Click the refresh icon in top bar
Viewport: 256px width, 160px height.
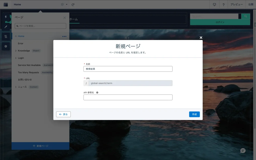point(73,4)
